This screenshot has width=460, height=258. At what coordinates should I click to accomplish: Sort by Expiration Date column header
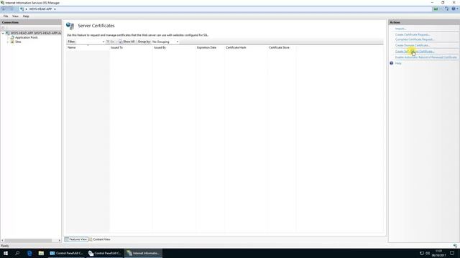[210, 47]
